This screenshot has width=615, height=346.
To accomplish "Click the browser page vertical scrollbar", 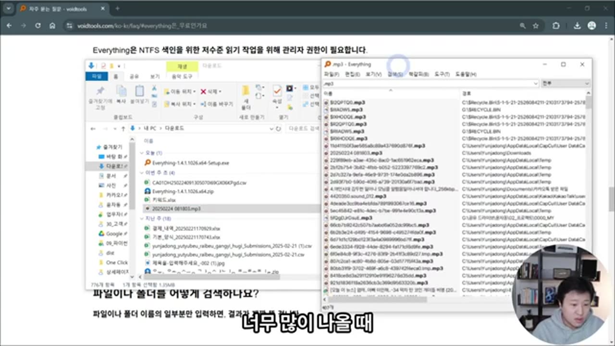I will pos(611,198).
